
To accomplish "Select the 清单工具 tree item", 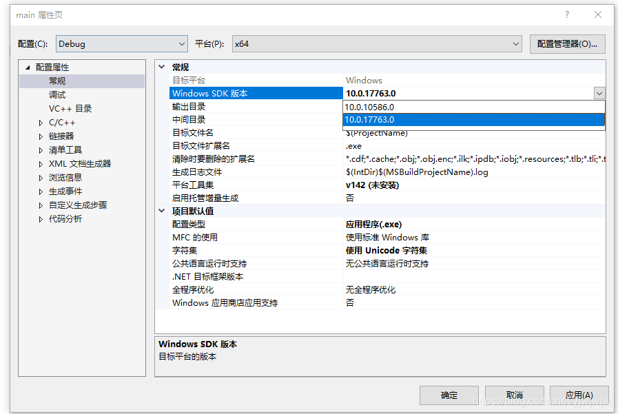I will point(65,150).
